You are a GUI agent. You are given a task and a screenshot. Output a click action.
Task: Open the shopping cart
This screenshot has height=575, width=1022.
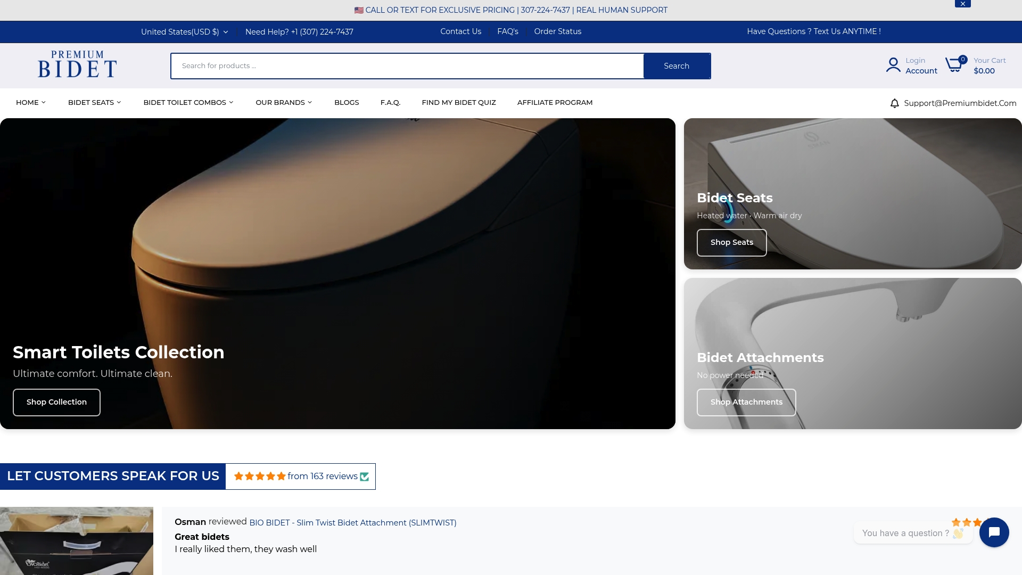[955, 65]
